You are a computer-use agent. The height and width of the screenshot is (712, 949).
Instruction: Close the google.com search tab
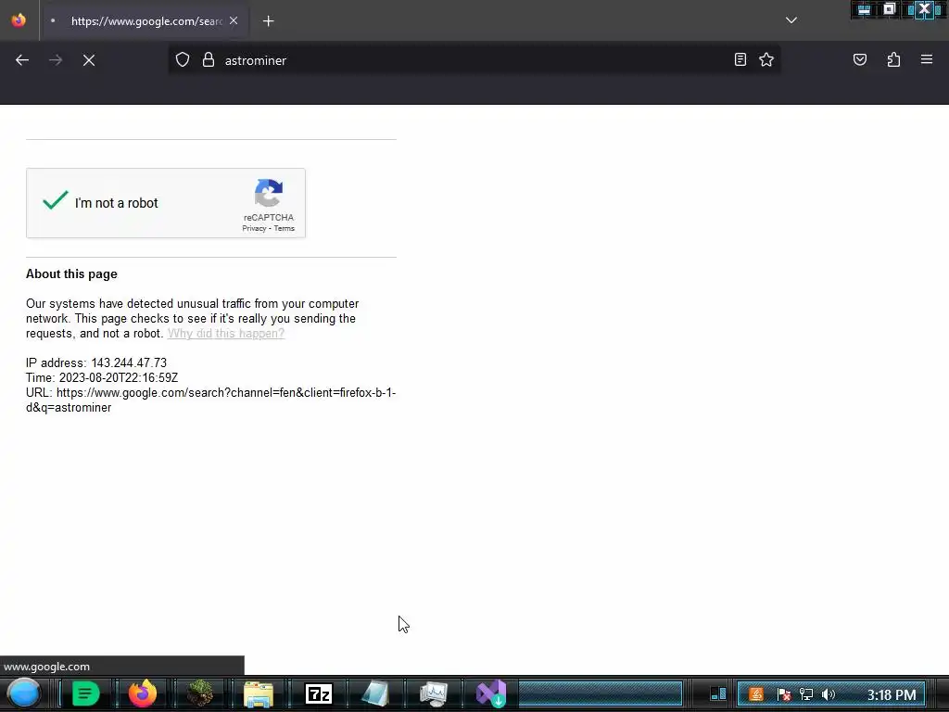[234, 20]
